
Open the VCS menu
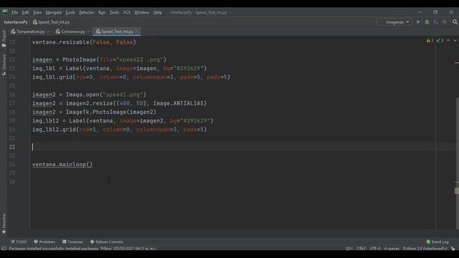127,13
